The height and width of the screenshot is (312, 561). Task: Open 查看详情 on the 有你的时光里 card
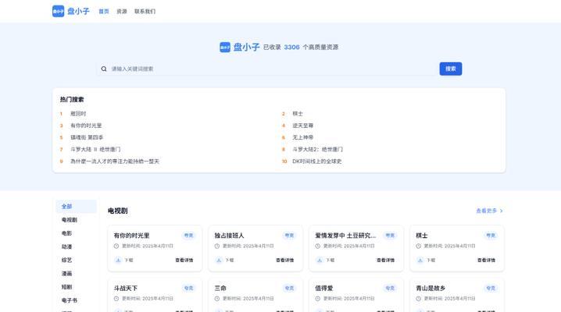pyautogui.click(x=184, y=261)
